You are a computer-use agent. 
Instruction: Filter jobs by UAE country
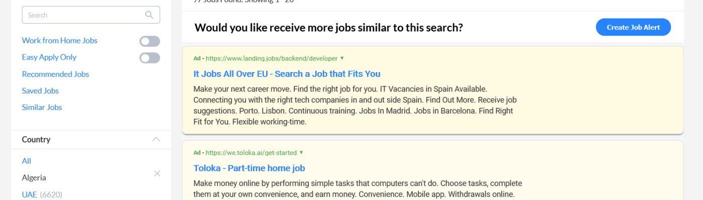click(30, 194)
